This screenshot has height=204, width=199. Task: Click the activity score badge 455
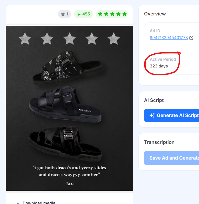(83, 14)
